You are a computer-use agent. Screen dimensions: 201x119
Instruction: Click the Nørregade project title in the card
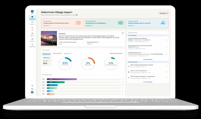[62, 34]
